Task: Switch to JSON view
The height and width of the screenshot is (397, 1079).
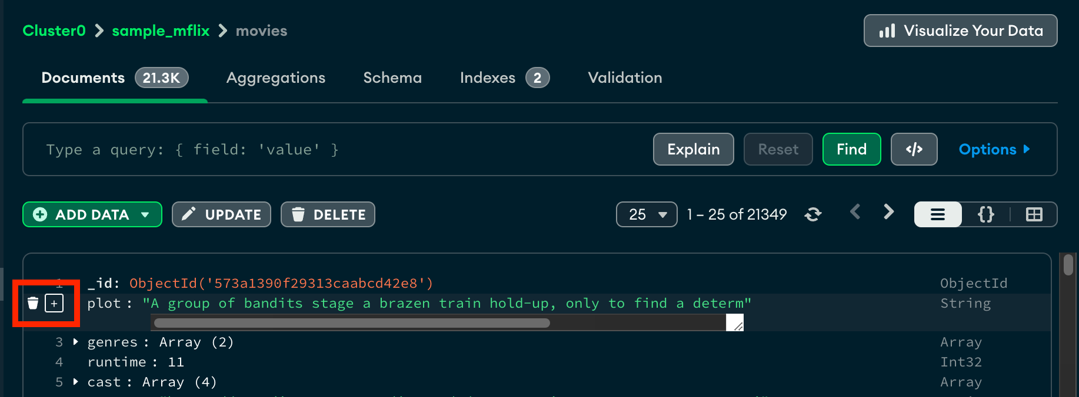Action: coord(986,214)
